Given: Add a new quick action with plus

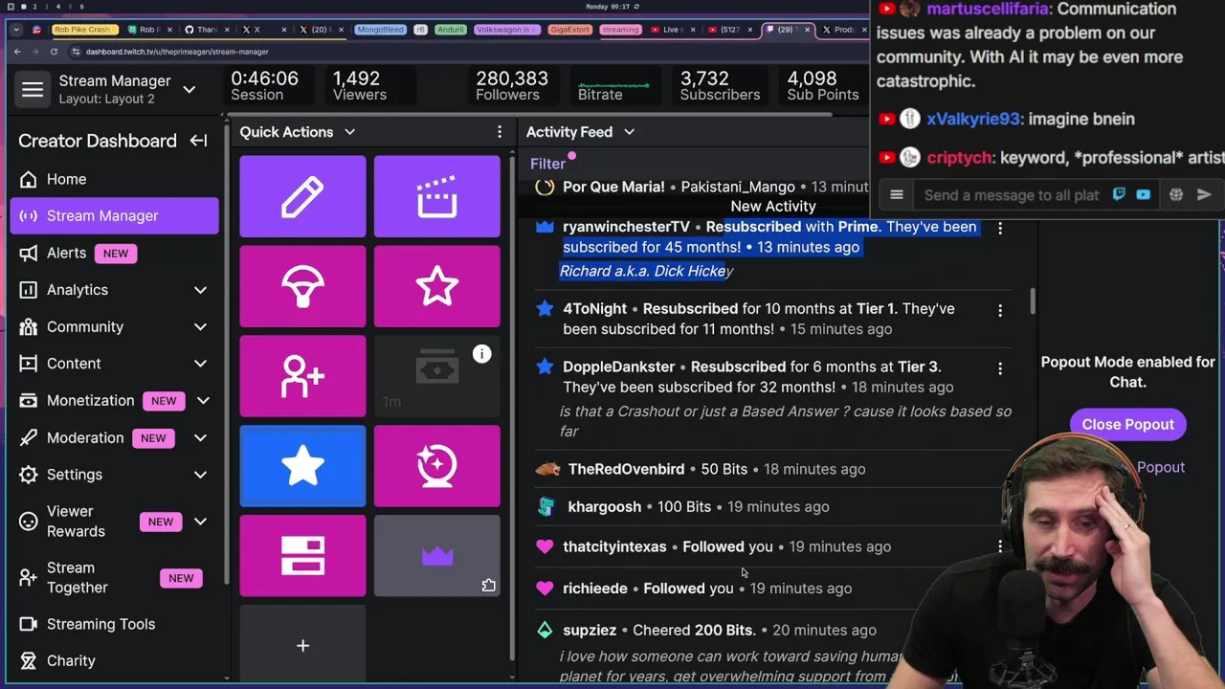Looking at the screenshot, I should pos(302,646).
